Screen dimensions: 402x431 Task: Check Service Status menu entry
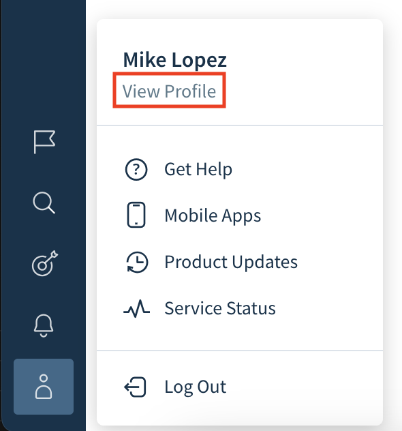220,308
